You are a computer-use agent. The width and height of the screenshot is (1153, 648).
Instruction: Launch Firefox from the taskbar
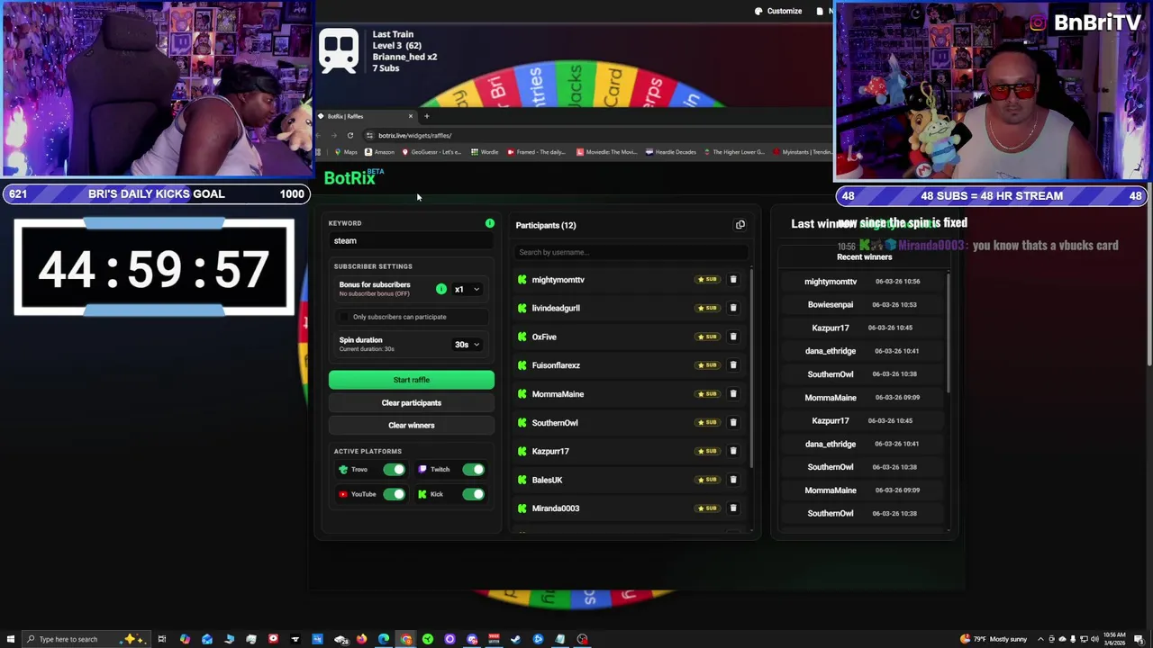pyautogui.click(x=362, y=639)
